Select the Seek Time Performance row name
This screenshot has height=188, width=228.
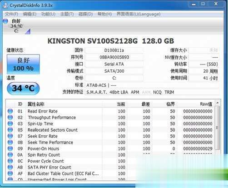tap(50, 142)
